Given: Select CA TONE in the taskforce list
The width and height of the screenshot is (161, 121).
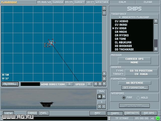Looking at the screenshot, I should tap(132, 39).
